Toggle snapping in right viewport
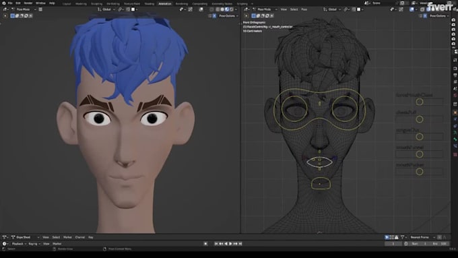The height and width of the screenshot is (258, 458). [x=354, y=9]
